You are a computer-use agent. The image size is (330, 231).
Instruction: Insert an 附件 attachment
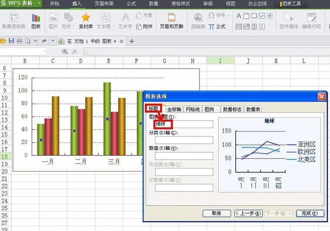tap(144, 26)
